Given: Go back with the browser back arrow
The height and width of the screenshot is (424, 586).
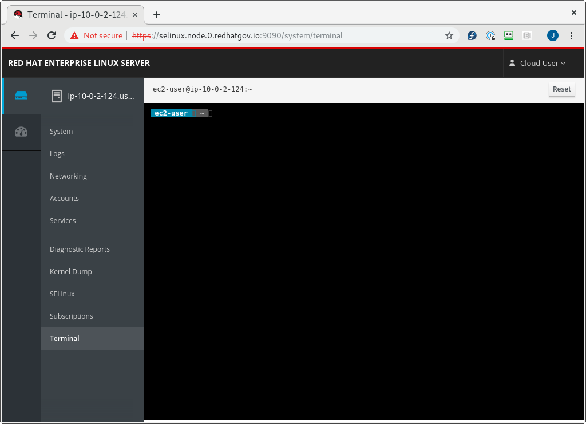Looking at the screenshot, I should [15, 35].
